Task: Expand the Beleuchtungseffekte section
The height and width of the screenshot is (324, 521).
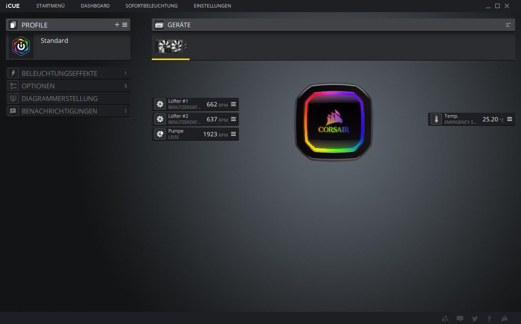Action: click(68, 73)
